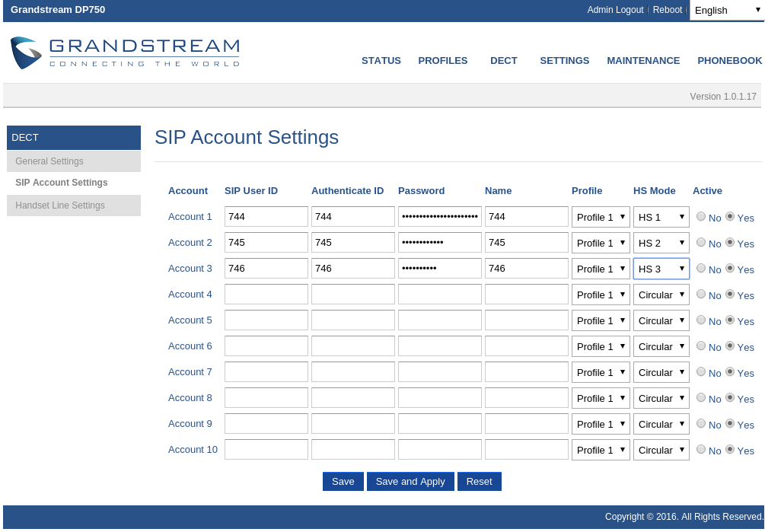Viewport: 765px width, 532px height.
Task: Expand Account 3 HS Mode dropdown
Action: click(x=661, y=269)
